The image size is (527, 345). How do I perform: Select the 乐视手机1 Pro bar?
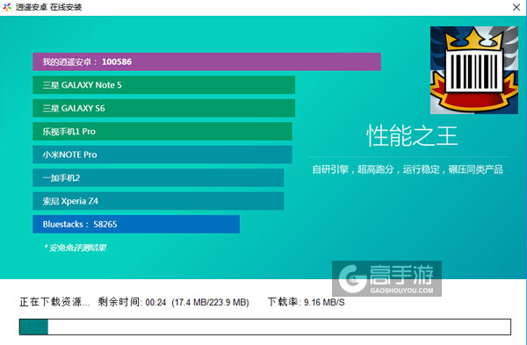coord(162,132)
